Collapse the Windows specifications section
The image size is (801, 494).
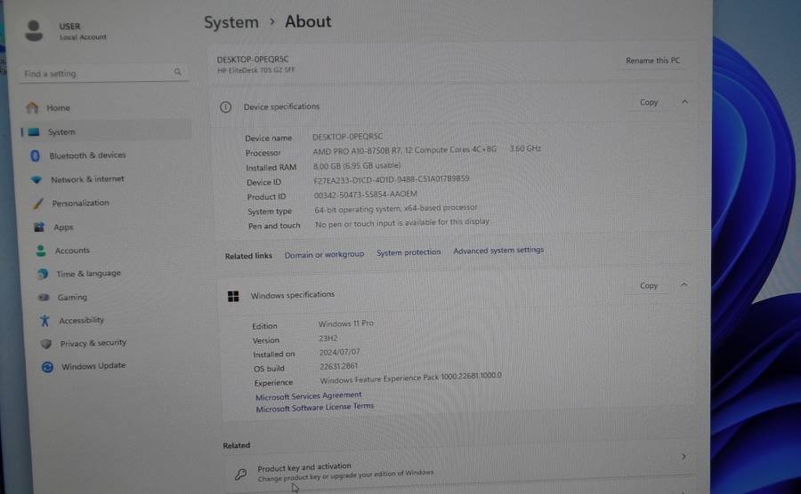point(684,285)
